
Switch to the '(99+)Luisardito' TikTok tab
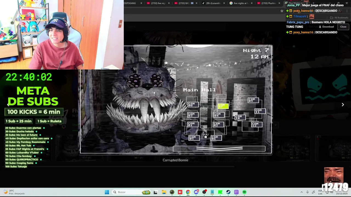[211, 3]
